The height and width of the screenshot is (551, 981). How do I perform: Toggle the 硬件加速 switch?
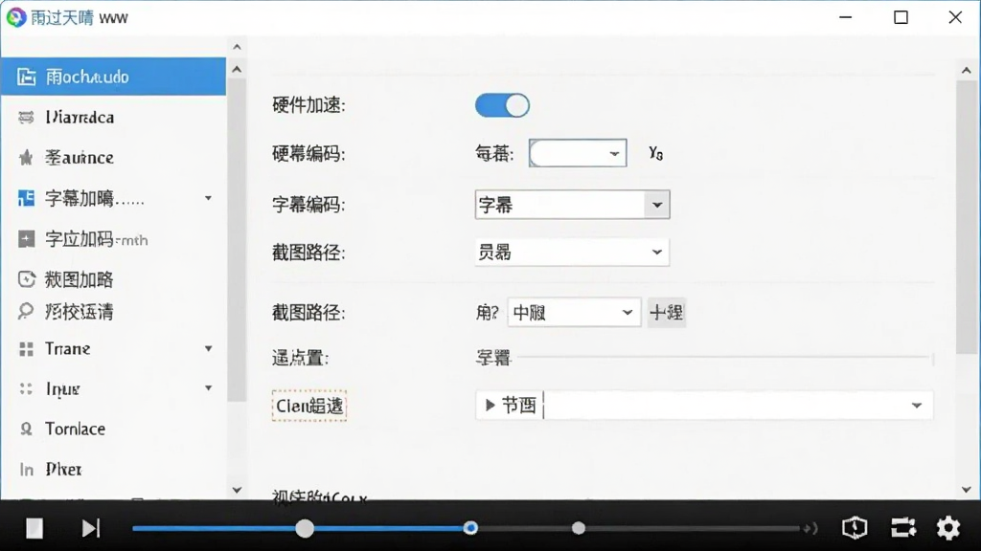click(x=502, y=105)
